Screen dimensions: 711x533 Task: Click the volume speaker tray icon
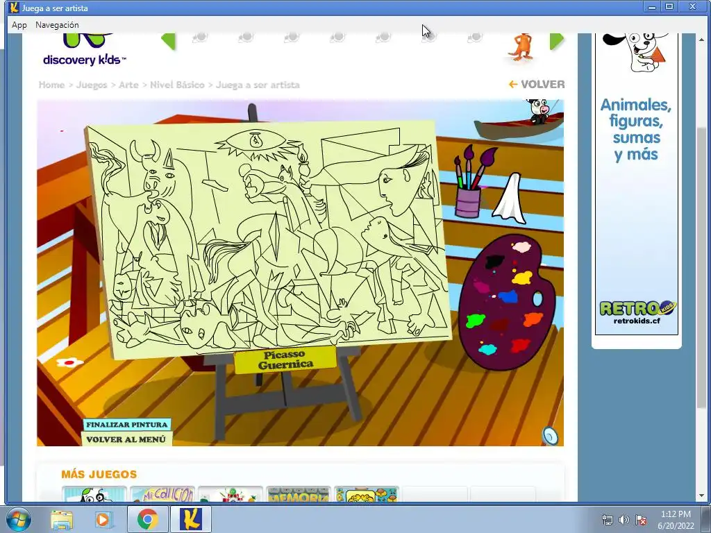click(624, 520)
